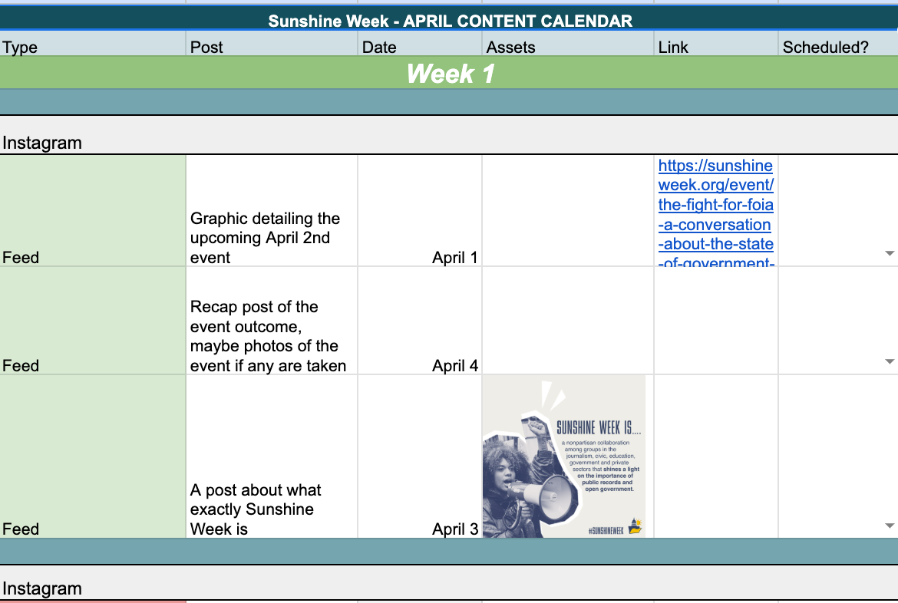The width and height of the screenshot is (898, 603).
Task: Select the Assets column header cell
Action: (x=568, y=47)
